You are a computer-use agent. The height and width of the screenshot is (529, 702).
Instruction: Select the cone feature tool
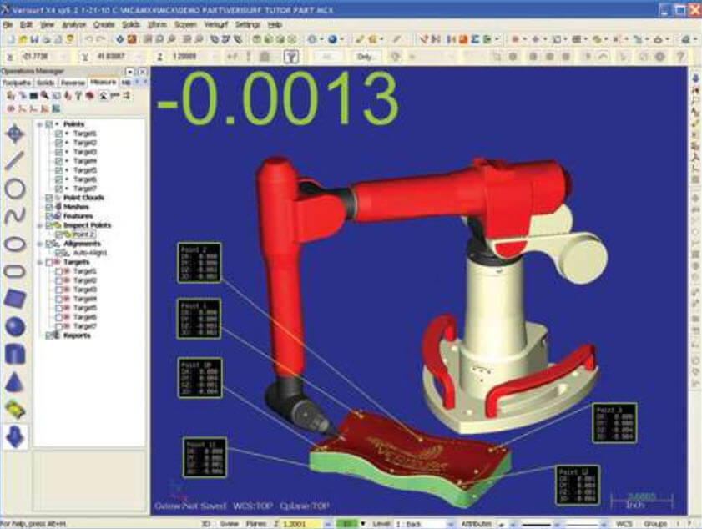coord(15,382)
